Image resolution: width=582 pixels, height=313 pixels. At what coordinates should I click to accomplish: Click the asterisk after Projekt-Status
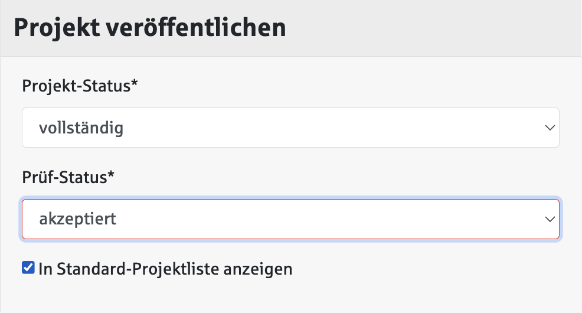[x=135, y=84]
